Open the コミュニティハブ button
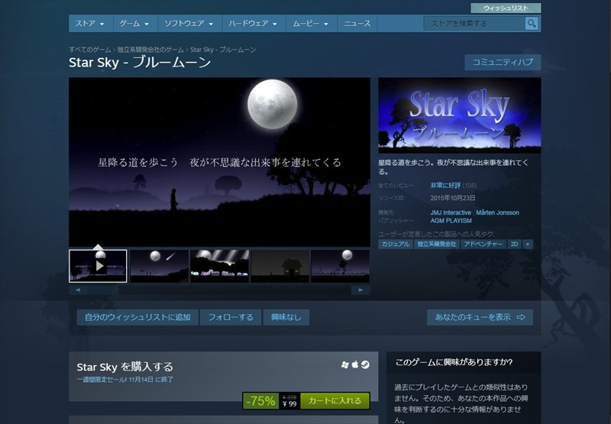Viewport: 611px width, 424px height. (503, 63)
